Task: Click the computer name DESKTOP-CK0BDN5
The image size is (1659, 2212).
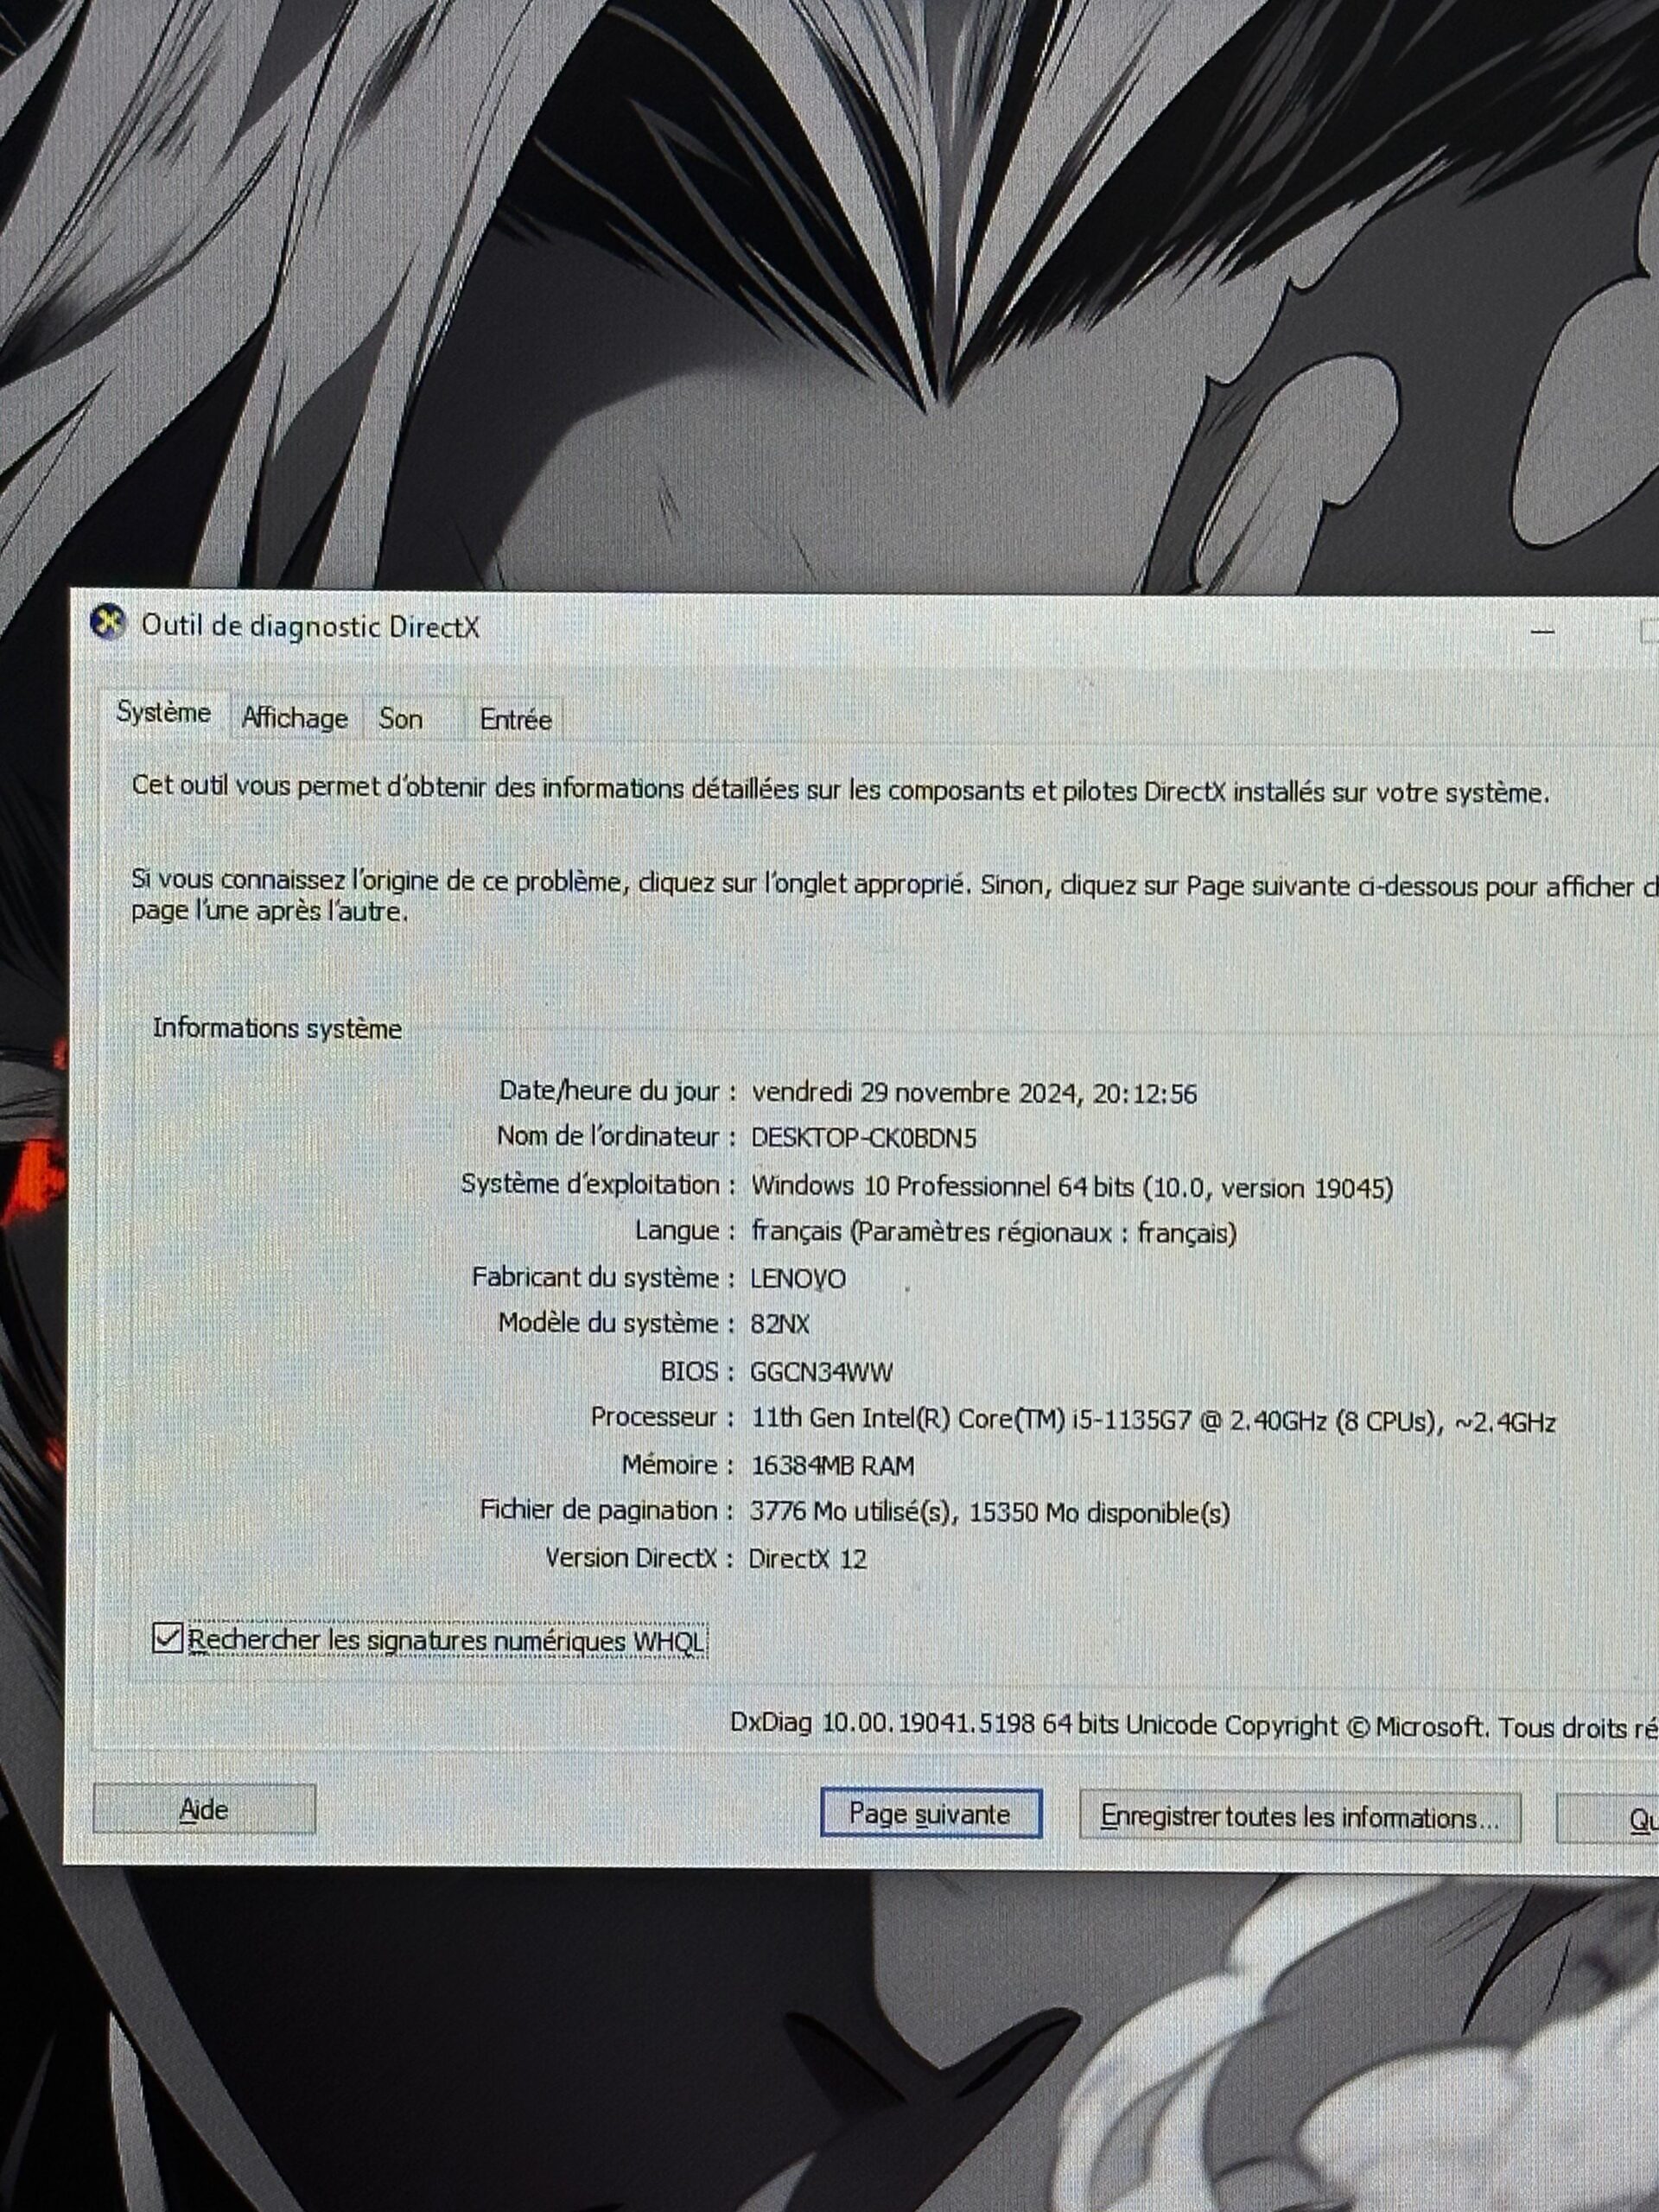Action: pyautogui.click(x=864, y=1138)
